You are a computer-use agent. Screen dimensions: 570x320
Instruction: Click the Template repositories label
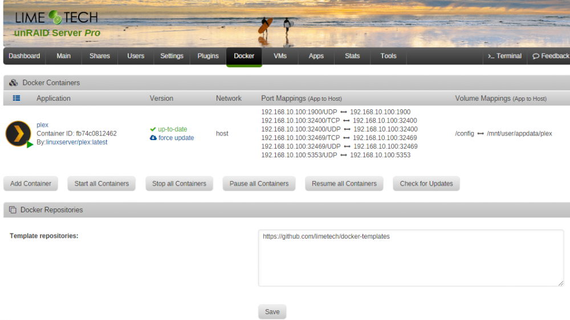pyautogui.click(x=44, y=236)
